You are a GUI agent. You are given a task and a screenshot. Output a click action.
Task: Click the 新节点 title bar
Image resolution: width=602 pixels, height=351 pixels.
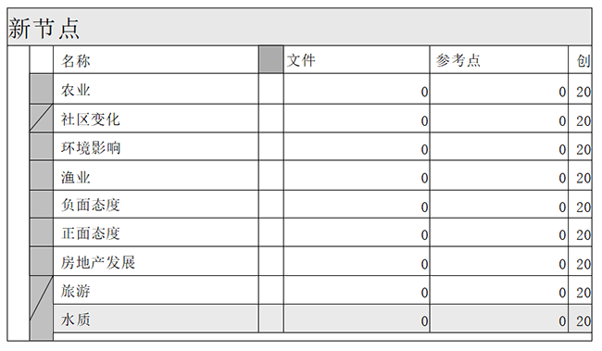(x=299, y=27)
